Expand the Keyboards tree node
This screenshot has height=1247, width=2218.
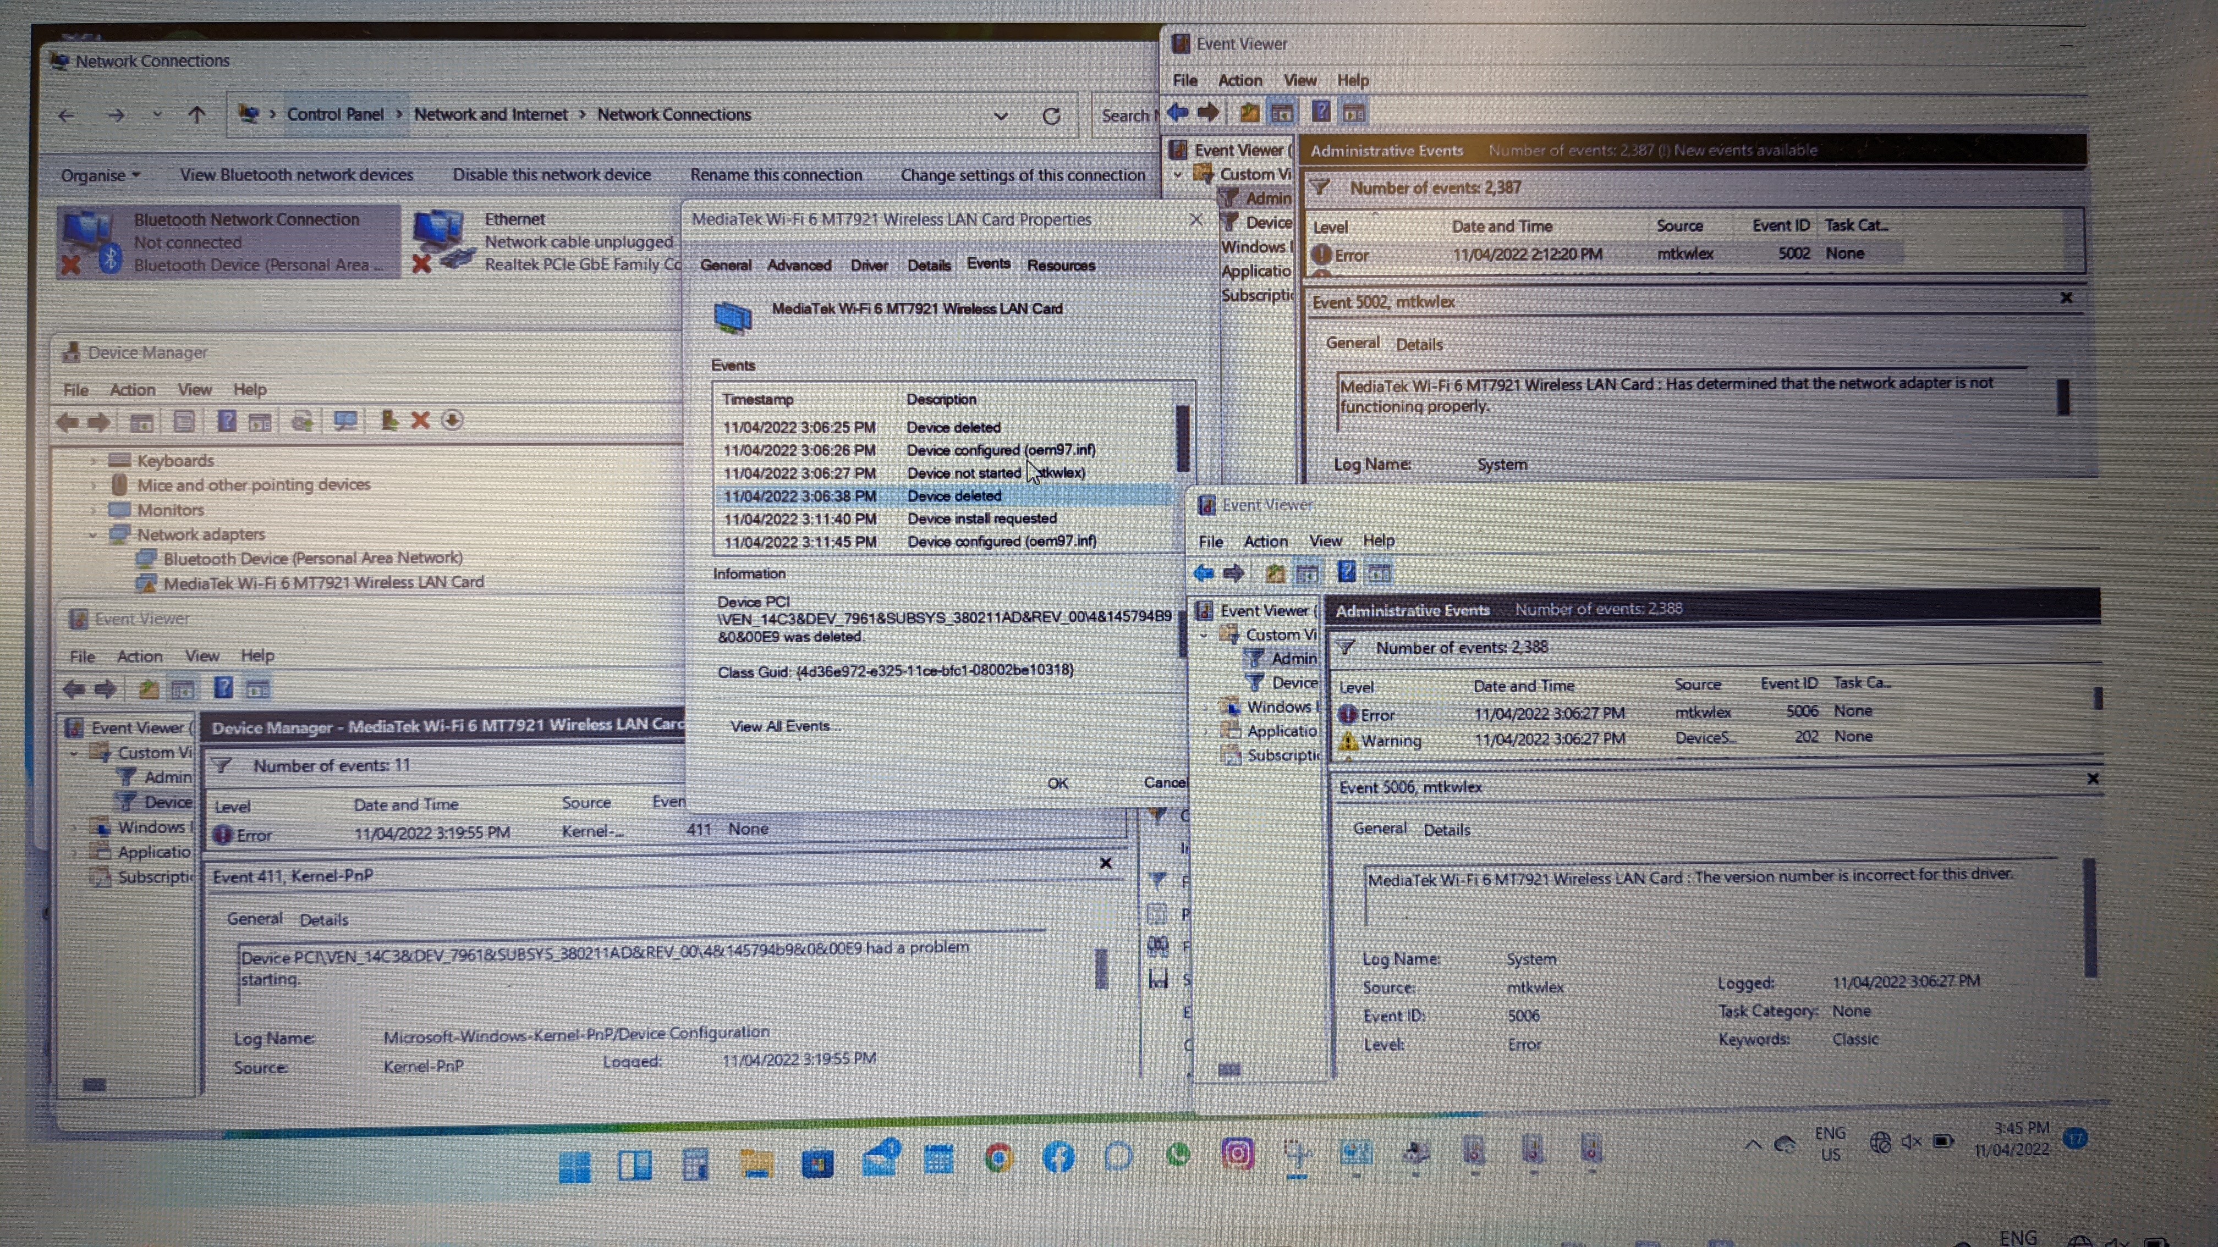93,461
